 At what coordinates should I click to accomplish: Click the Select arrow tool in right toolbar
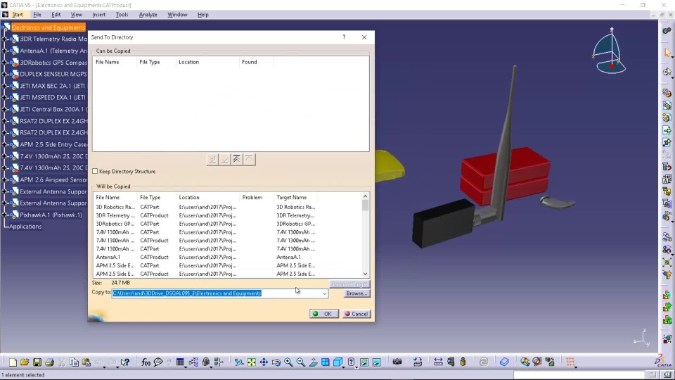click(x=667, y=53)
